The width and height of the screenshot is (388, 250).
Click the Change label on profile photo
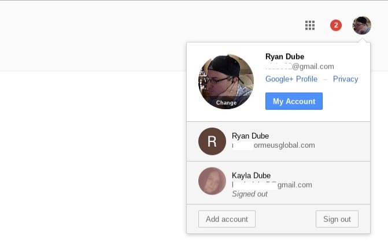point(226,103)
